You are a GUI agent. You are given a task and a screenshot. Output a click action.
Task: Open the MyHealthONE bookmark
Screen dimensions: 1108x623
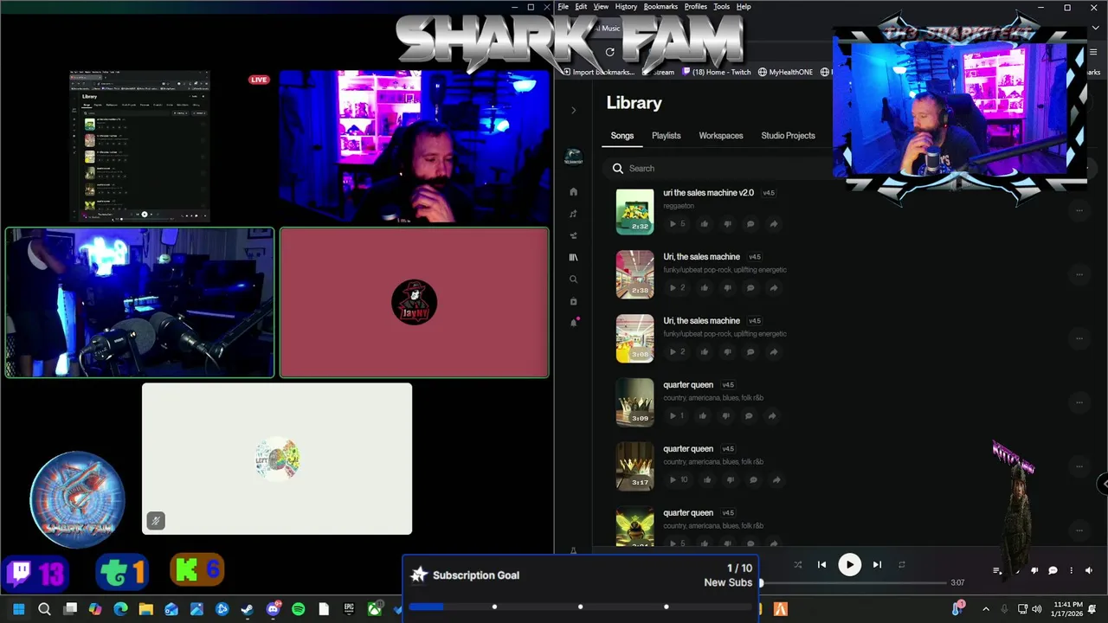[785, 72]
